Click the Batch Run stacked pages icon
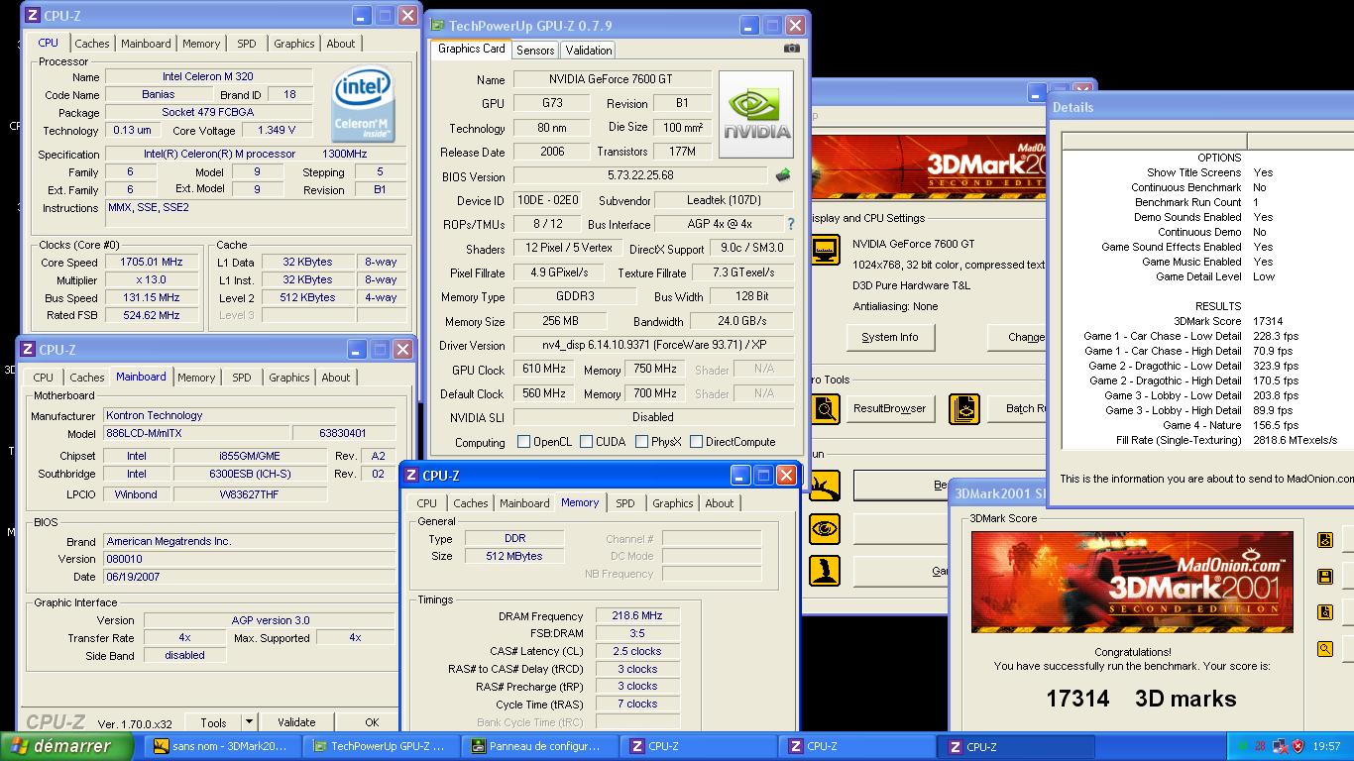Image resolution: width=1354 pixels, height=761 pixels. coord(964,408)
